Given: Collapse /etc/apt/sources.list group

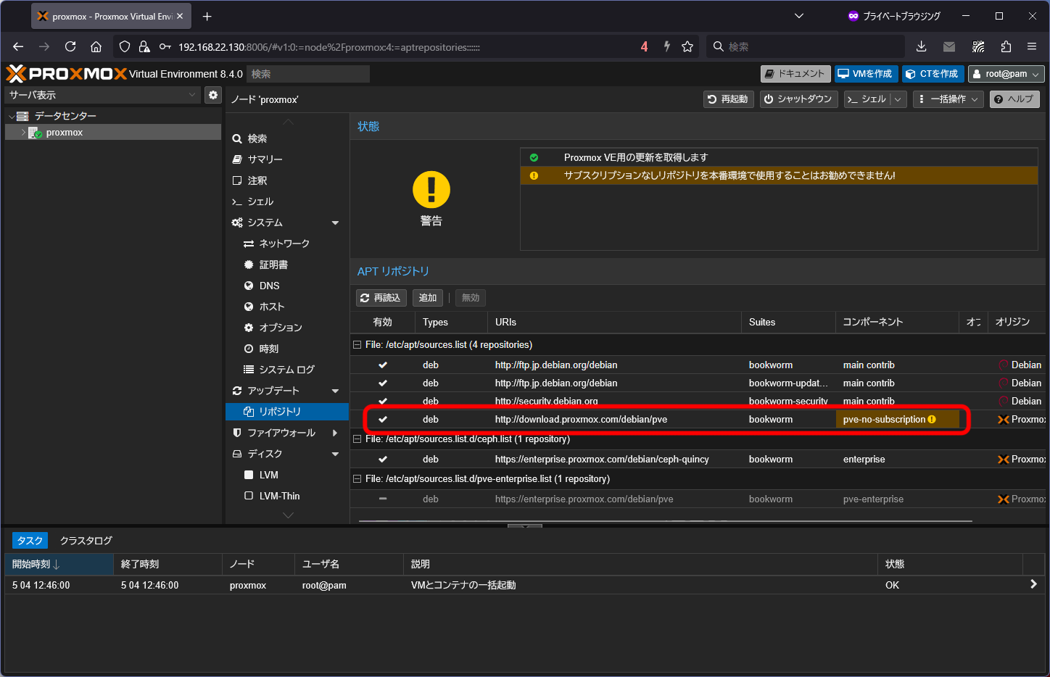Looking at the screenshot, I should pos(357,345).
